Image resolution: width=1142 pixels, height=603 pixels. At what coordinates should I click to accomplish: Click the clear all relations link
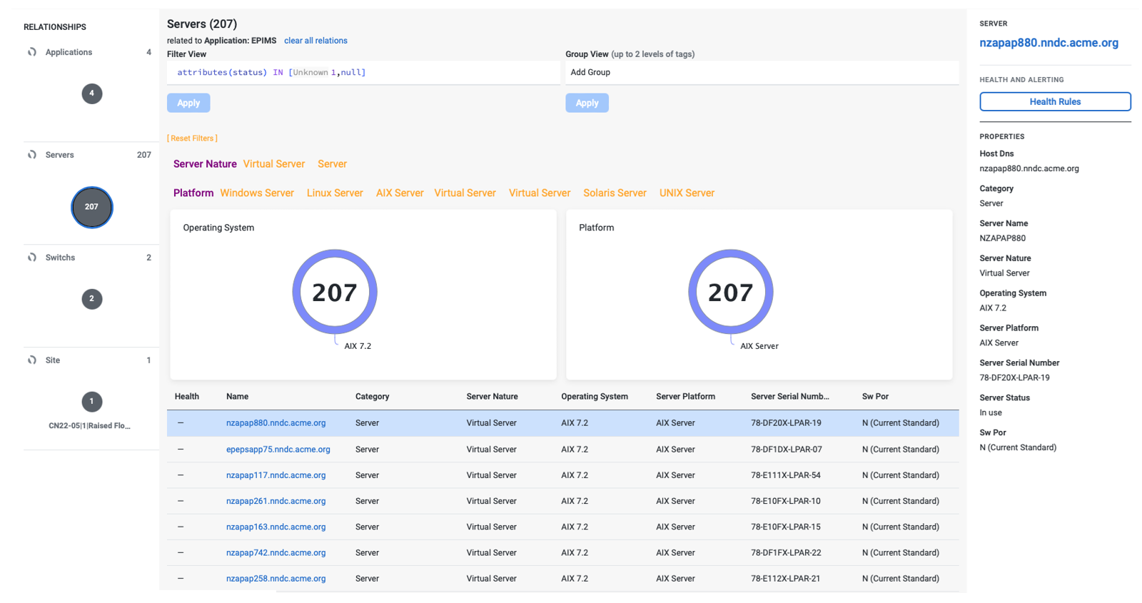click(315, 41)
